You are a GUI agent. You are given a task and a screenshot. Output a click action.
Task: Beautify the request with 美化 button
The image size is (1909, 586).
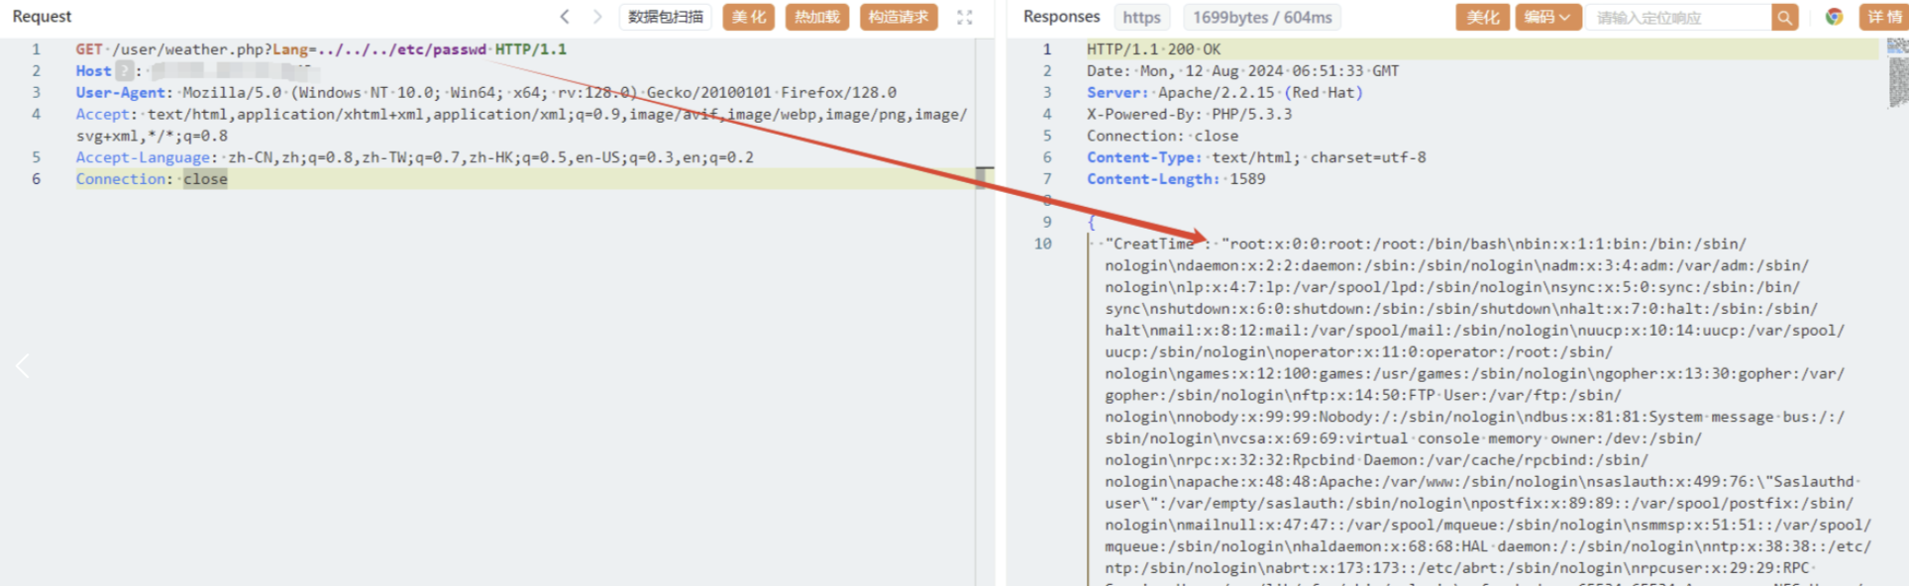(748, 17)
